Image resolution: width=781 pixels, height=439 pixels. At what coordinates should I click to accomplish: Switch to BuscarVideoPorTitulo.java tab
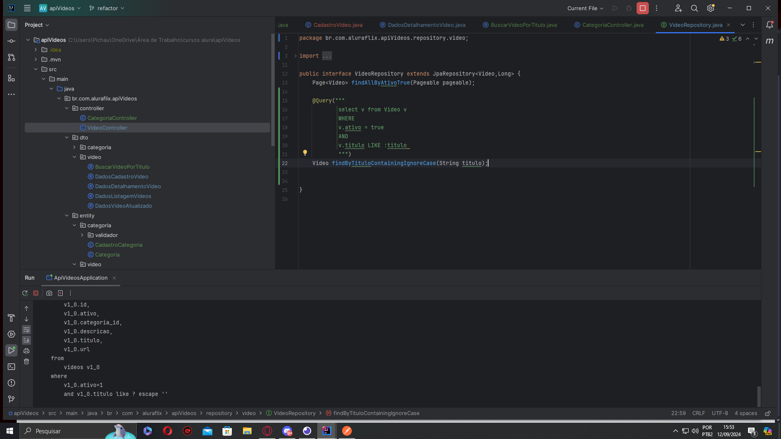[x=520, y=25]
